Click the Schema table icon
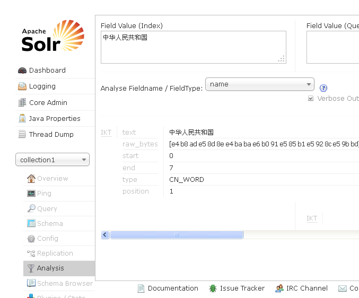Screen dimensions: 359x298 point(31,223)
